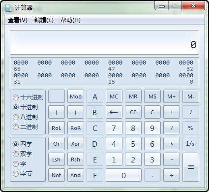
Task: Click the division slash button
Action: (x=172, y=128)
